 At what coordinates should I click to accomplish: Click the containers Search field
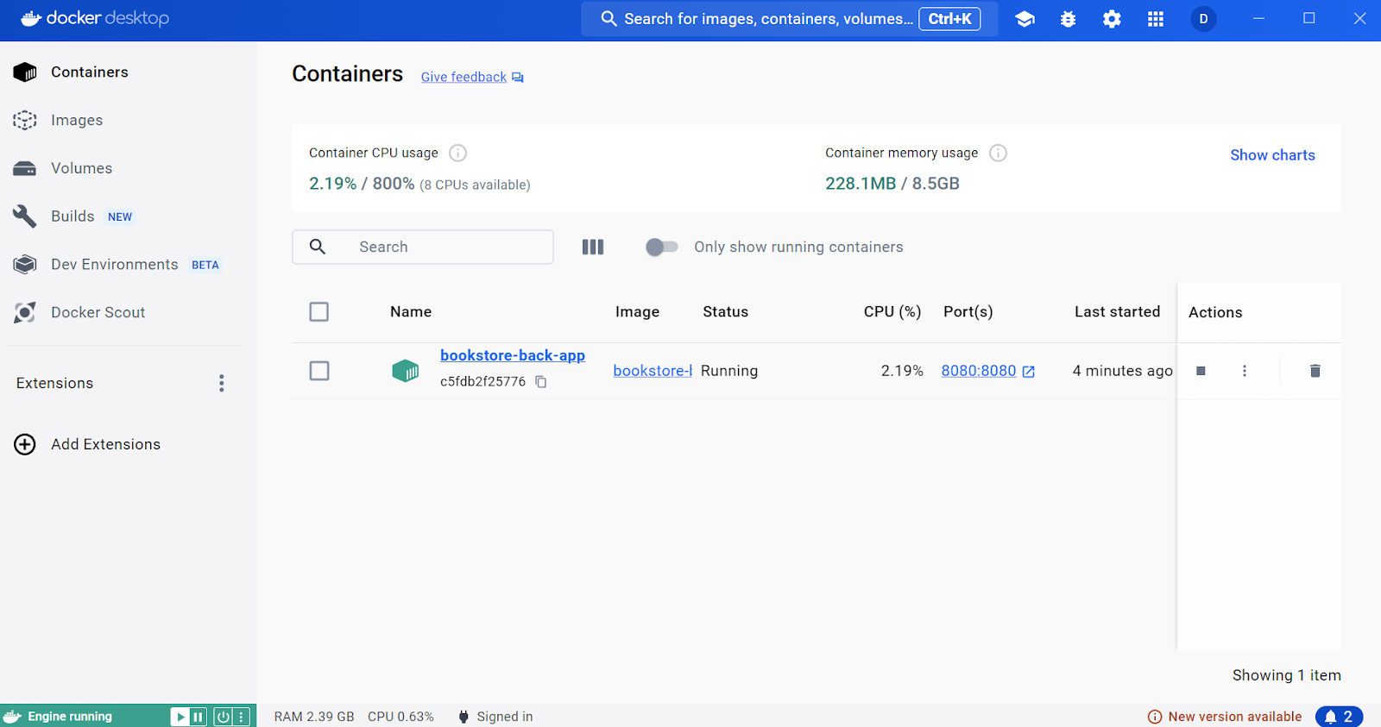[x=423, y=247]
